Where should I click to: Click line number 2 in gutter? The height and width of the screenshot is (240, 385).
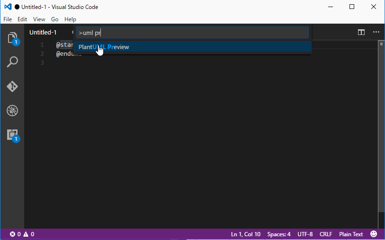click(42, 54)
